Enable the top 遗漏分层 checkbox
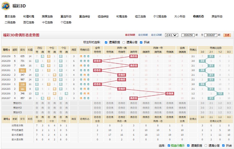The height and width of the screenshot is (149, 234). coord(124,43)
